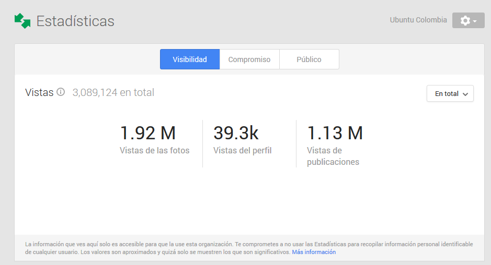Click the Ubuntu Colombia account name
The width and height of the screenshot is (491, 265).
pos(418,20)
